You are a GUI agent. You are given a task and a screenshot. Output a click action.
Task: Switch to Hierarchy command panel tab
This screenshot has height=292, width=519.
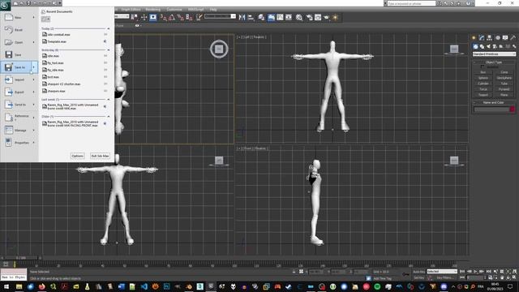pyautogui.click(x=489, y=38)
